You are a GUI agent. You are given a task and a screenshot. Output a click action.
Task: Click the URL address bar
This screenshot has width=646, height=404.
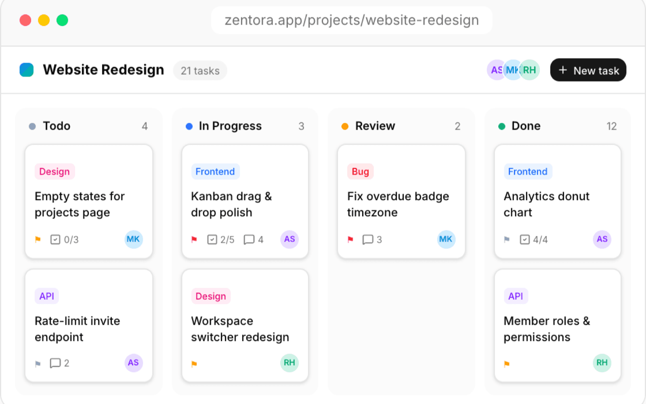pos(352,20)
